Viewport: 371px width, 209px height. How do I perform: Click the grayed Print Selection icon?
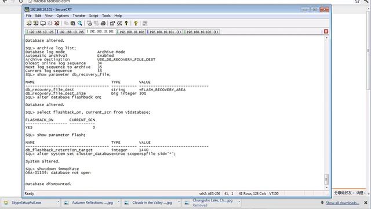(96, 23)
